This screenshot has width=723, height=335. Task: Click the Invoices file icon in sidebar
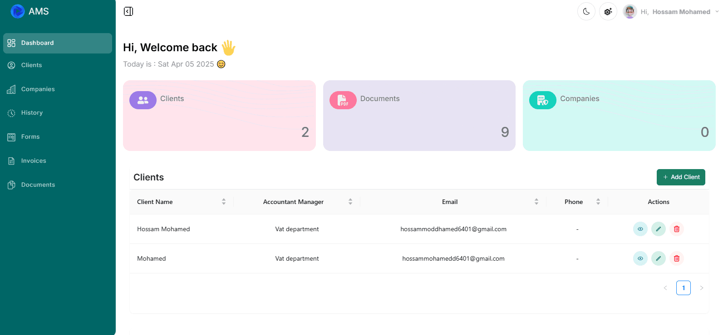coord(11,161)
